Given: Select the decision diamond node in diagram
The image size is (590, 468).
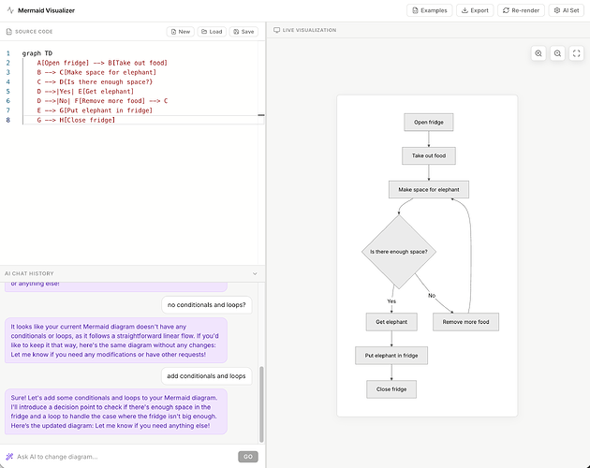Looking at the screenshot, I should coord(401,251).
